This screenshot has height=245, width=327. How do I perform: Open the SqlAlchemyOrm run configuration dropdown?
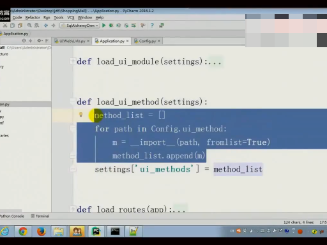(80, 26)
